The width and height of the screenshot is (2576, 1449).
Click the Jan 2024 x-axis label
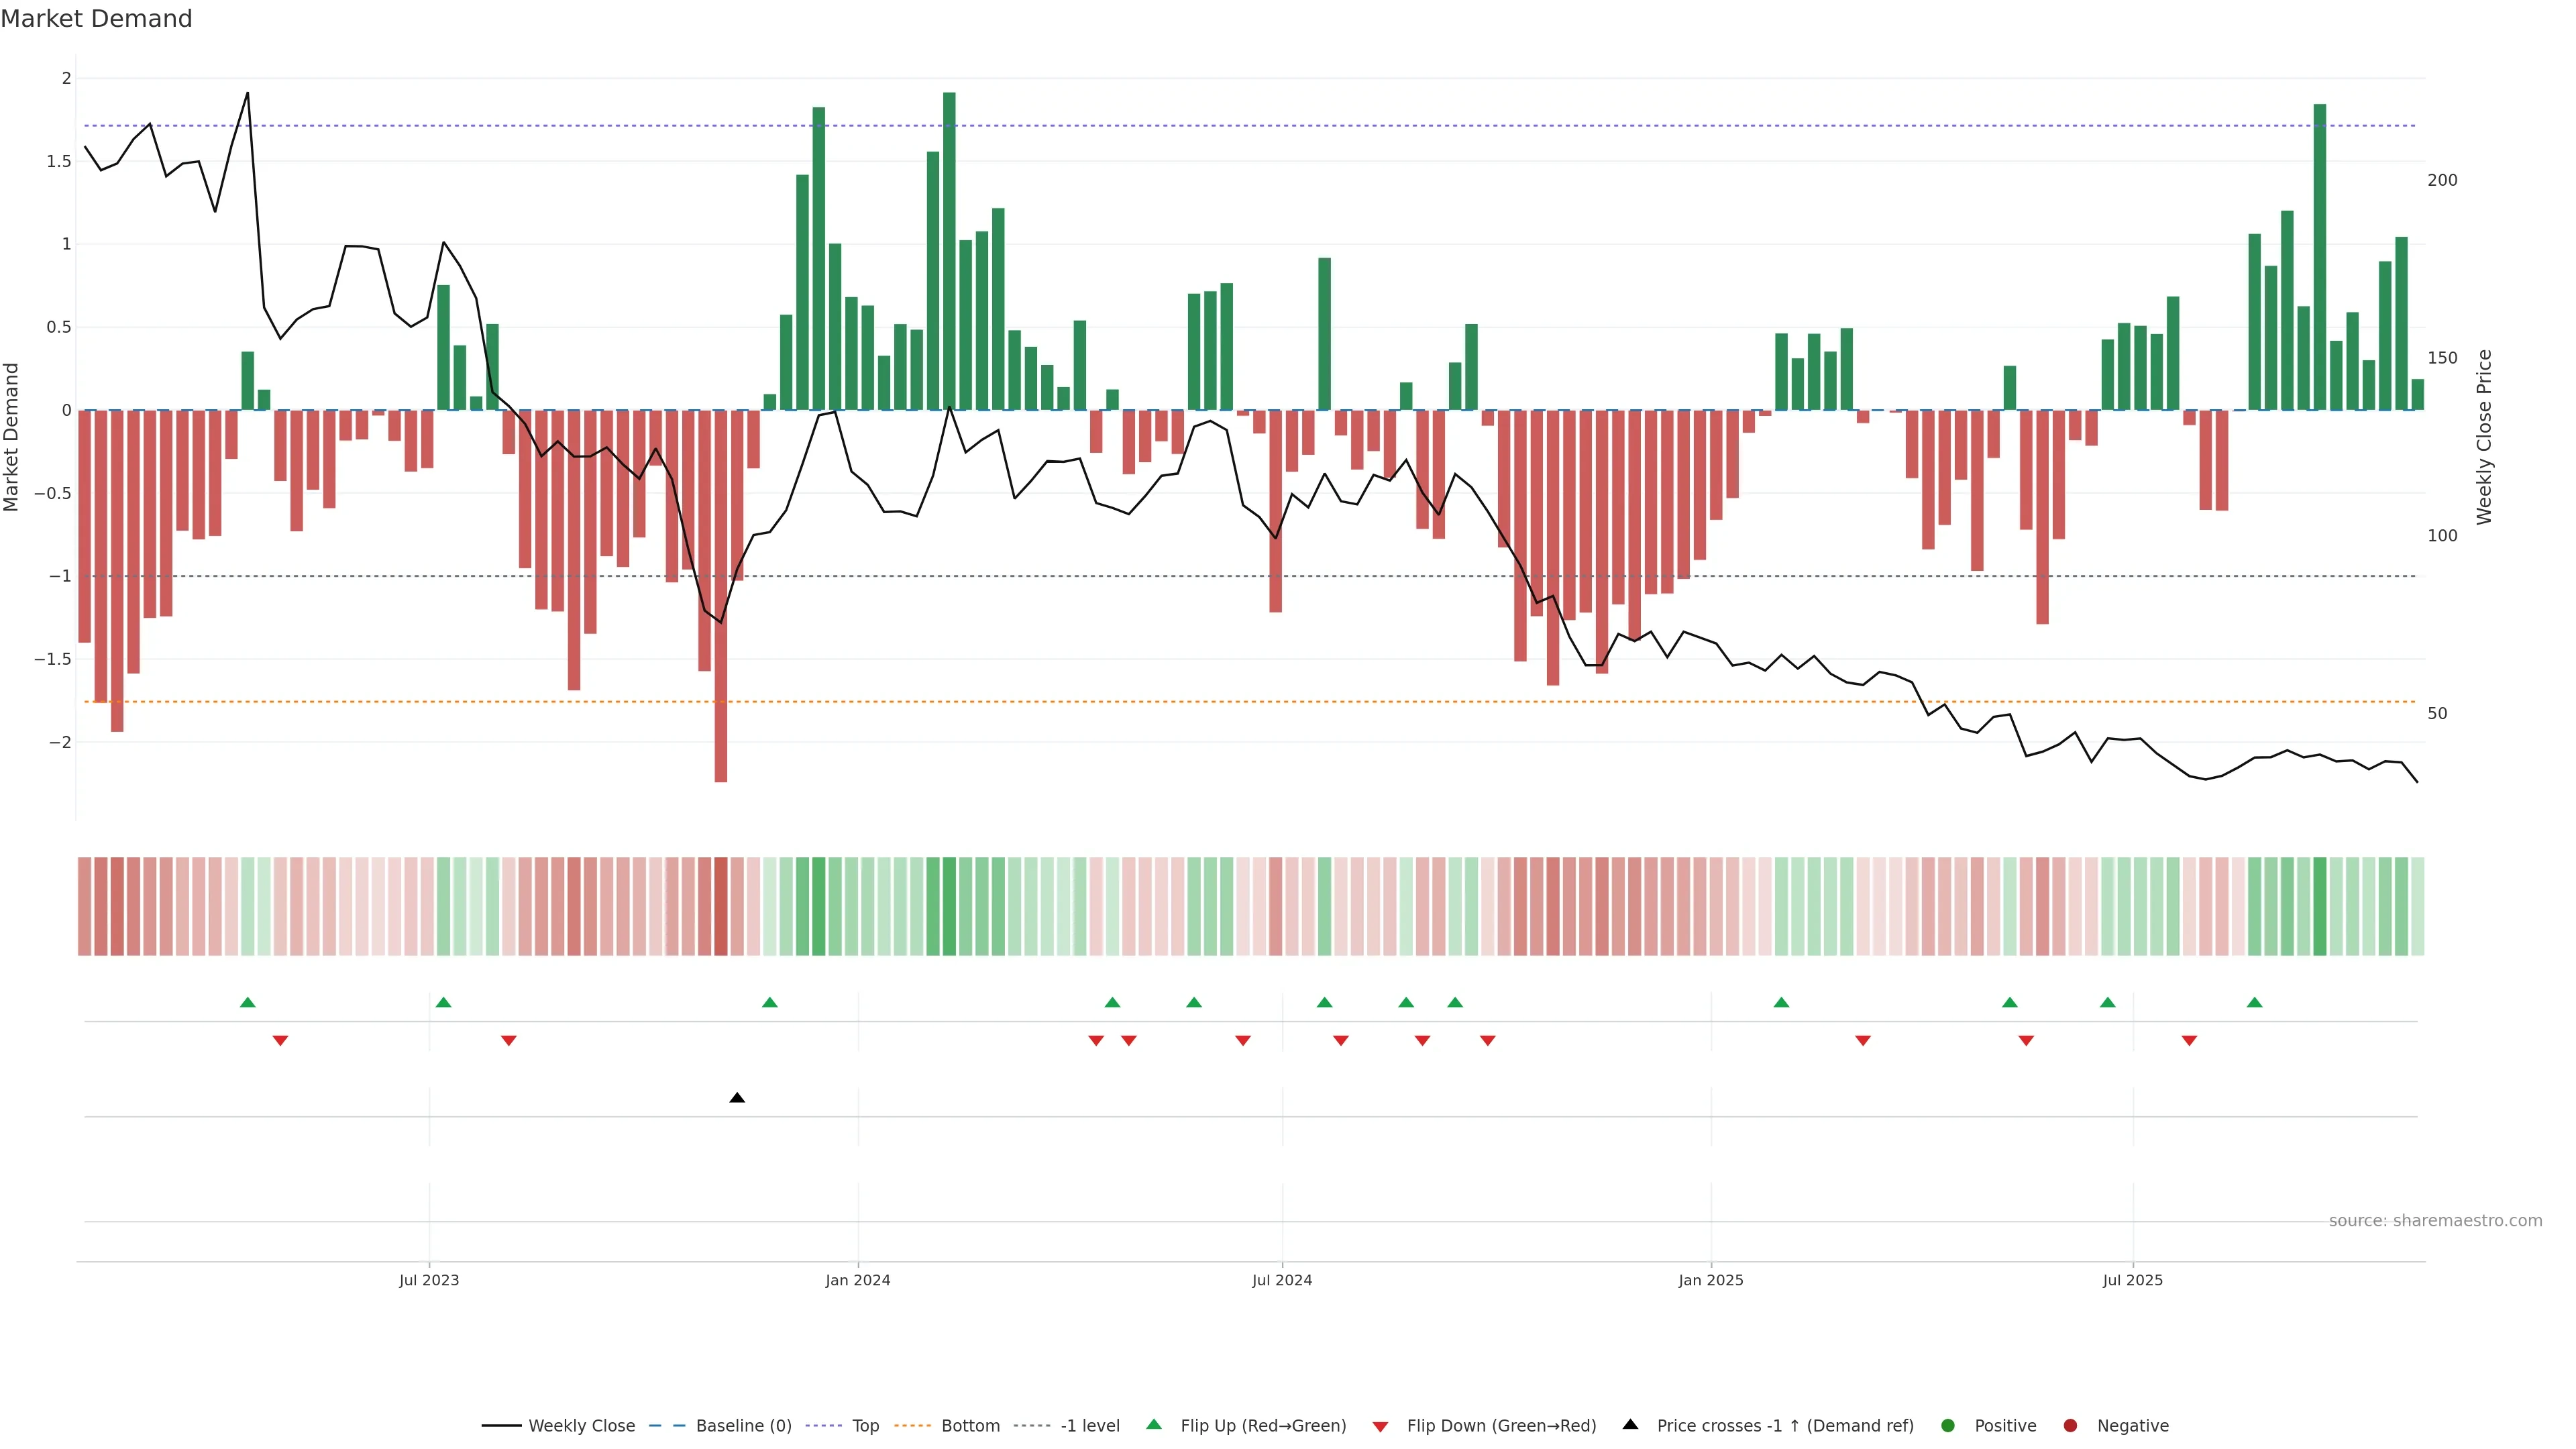coord(857,1280)
